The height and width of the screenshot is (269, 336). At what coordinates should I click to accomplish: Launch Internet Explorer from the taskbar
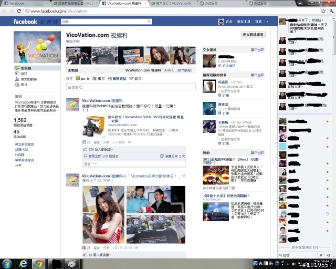click(23, 264)
